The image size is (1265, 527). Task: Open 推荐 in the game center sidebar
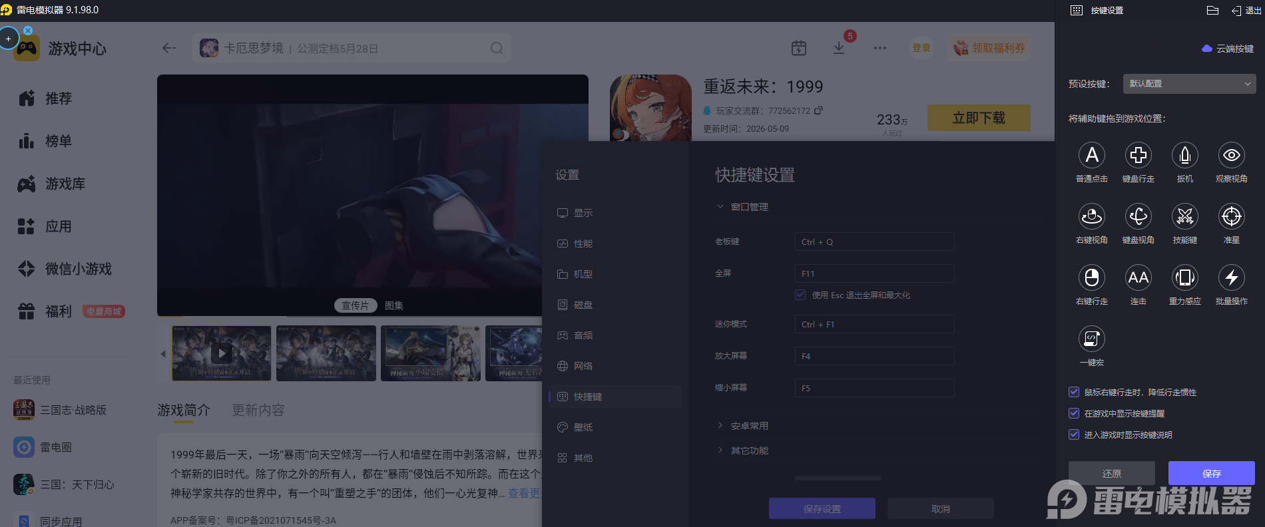click(x=45, y=98)
